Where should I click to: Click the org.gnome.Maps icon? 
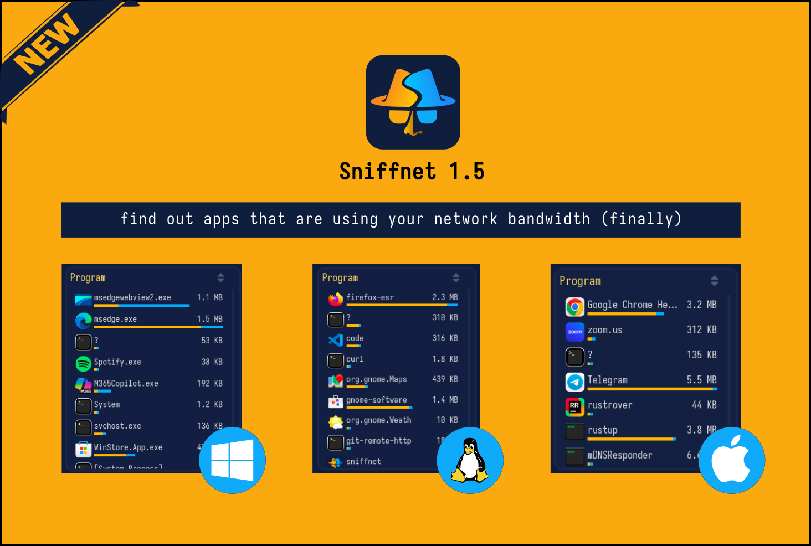coord(336,381)
